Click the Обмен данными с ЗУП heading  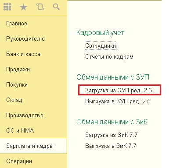[x=113, y=77]
